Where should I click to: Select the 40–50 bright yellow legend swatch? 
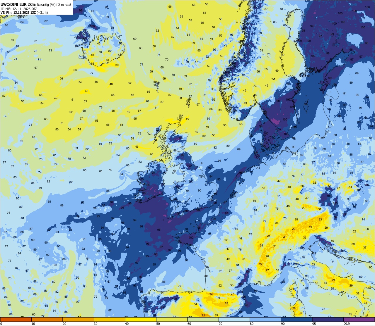pos(141,320)
